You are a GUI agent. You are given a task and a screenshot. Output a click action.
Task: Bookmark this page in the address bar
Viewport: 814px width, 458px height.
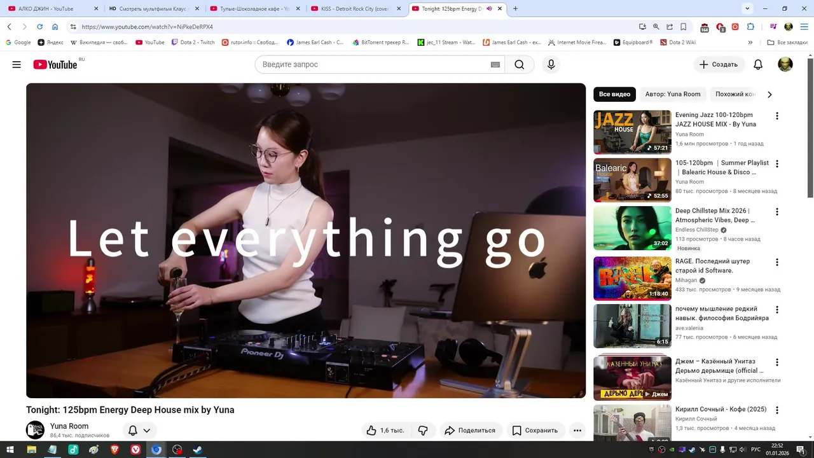point(683,27)
